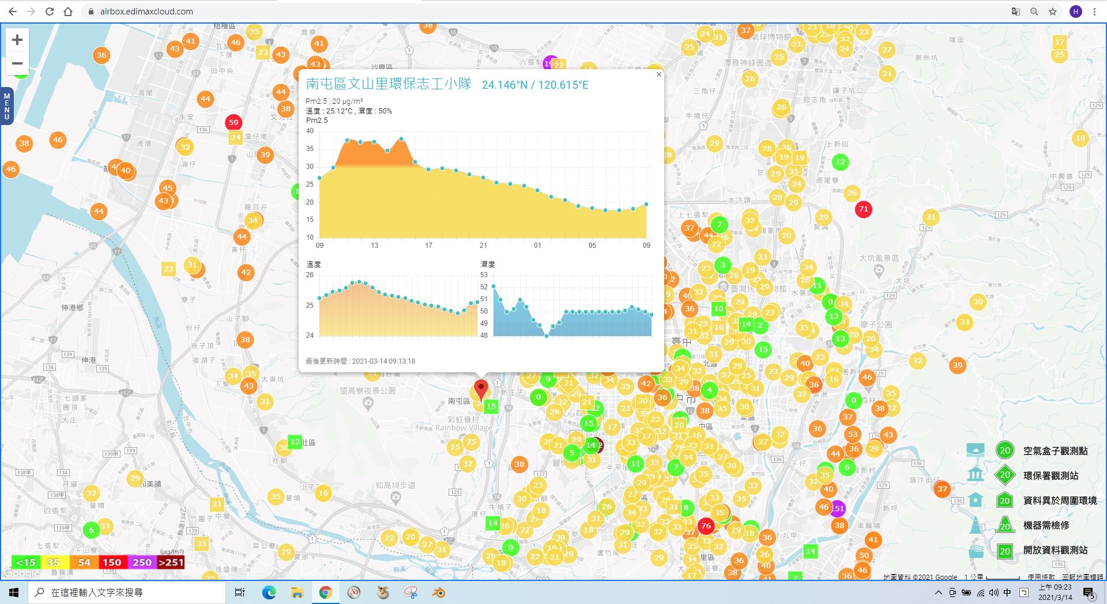Go back using the browser back arrow

[13, 11]
